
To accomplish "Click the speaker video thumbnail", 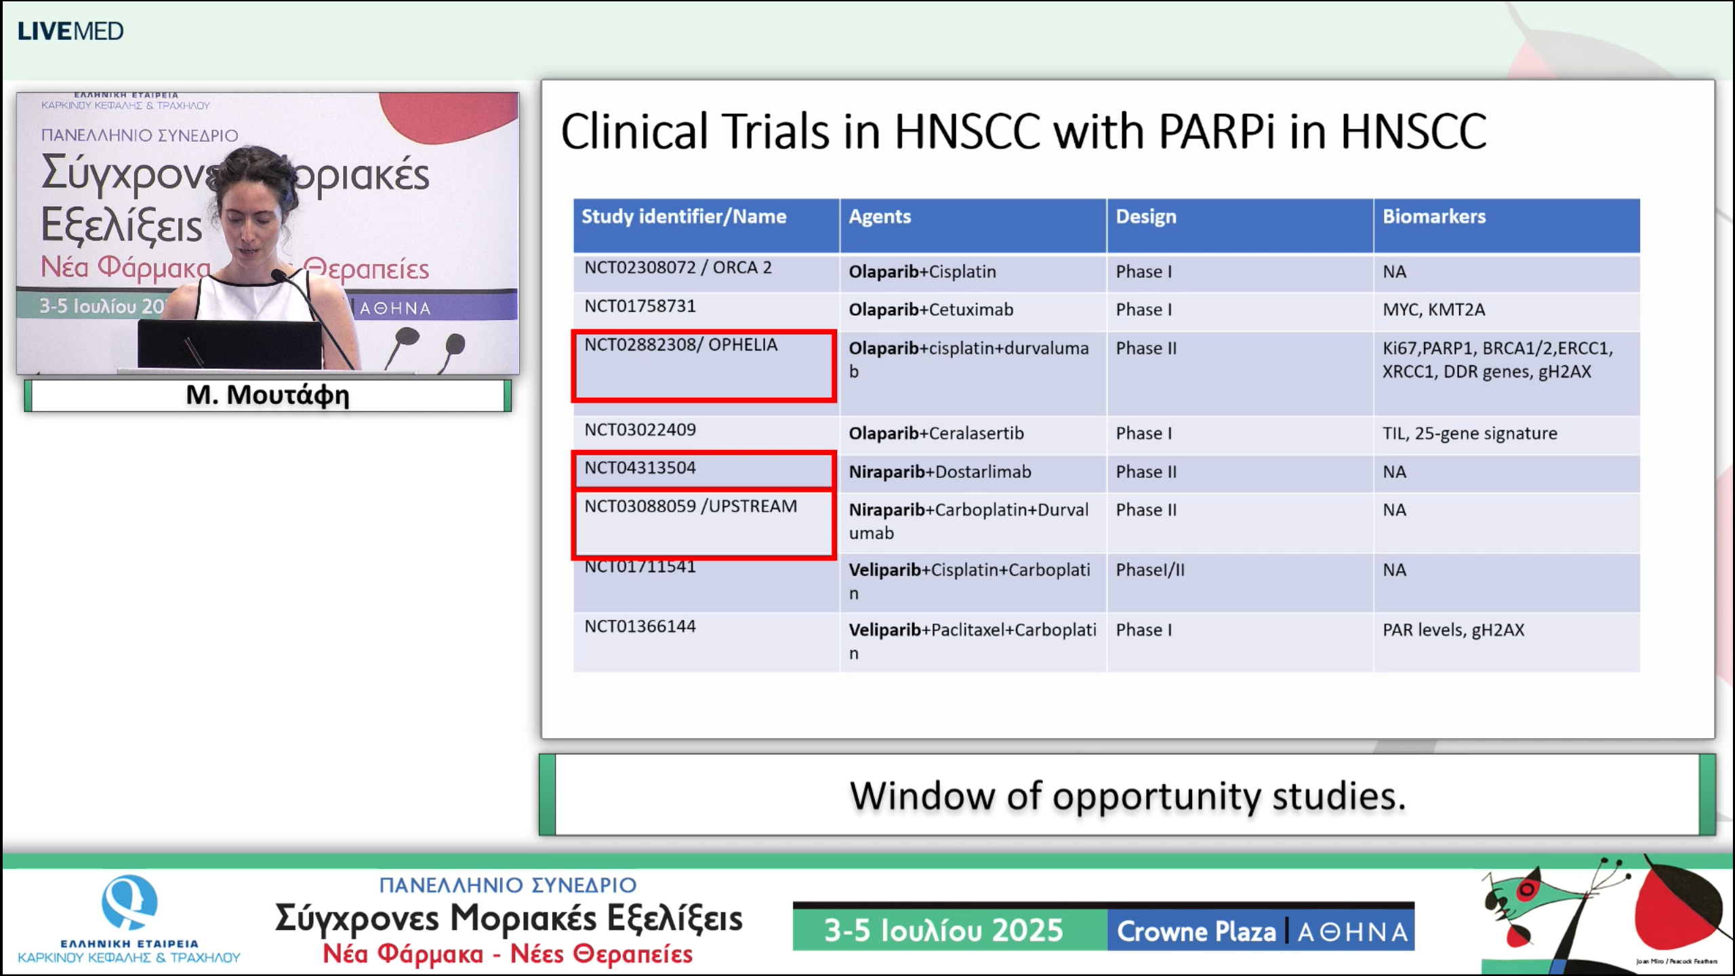I will (268, 232).
